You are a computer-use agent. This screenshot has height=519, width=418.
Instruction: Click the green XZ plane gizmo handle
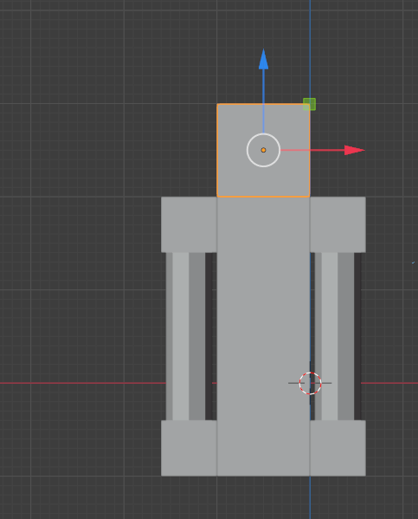310,104
